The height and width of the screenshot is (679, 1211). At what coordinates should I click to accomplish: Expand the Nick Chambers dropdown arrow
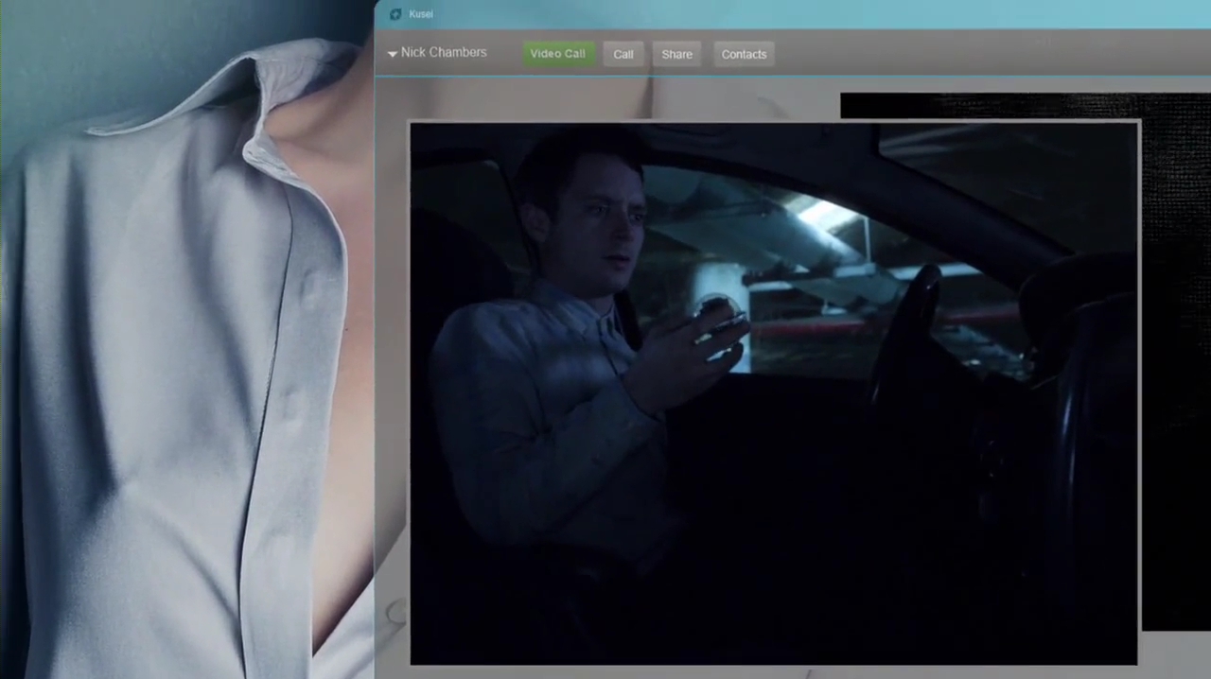(x=392, y=54)
